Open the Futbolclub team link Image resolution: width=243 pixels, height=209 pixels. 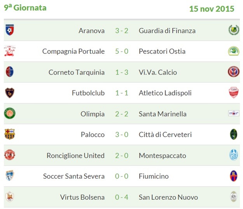coord(88,93)
